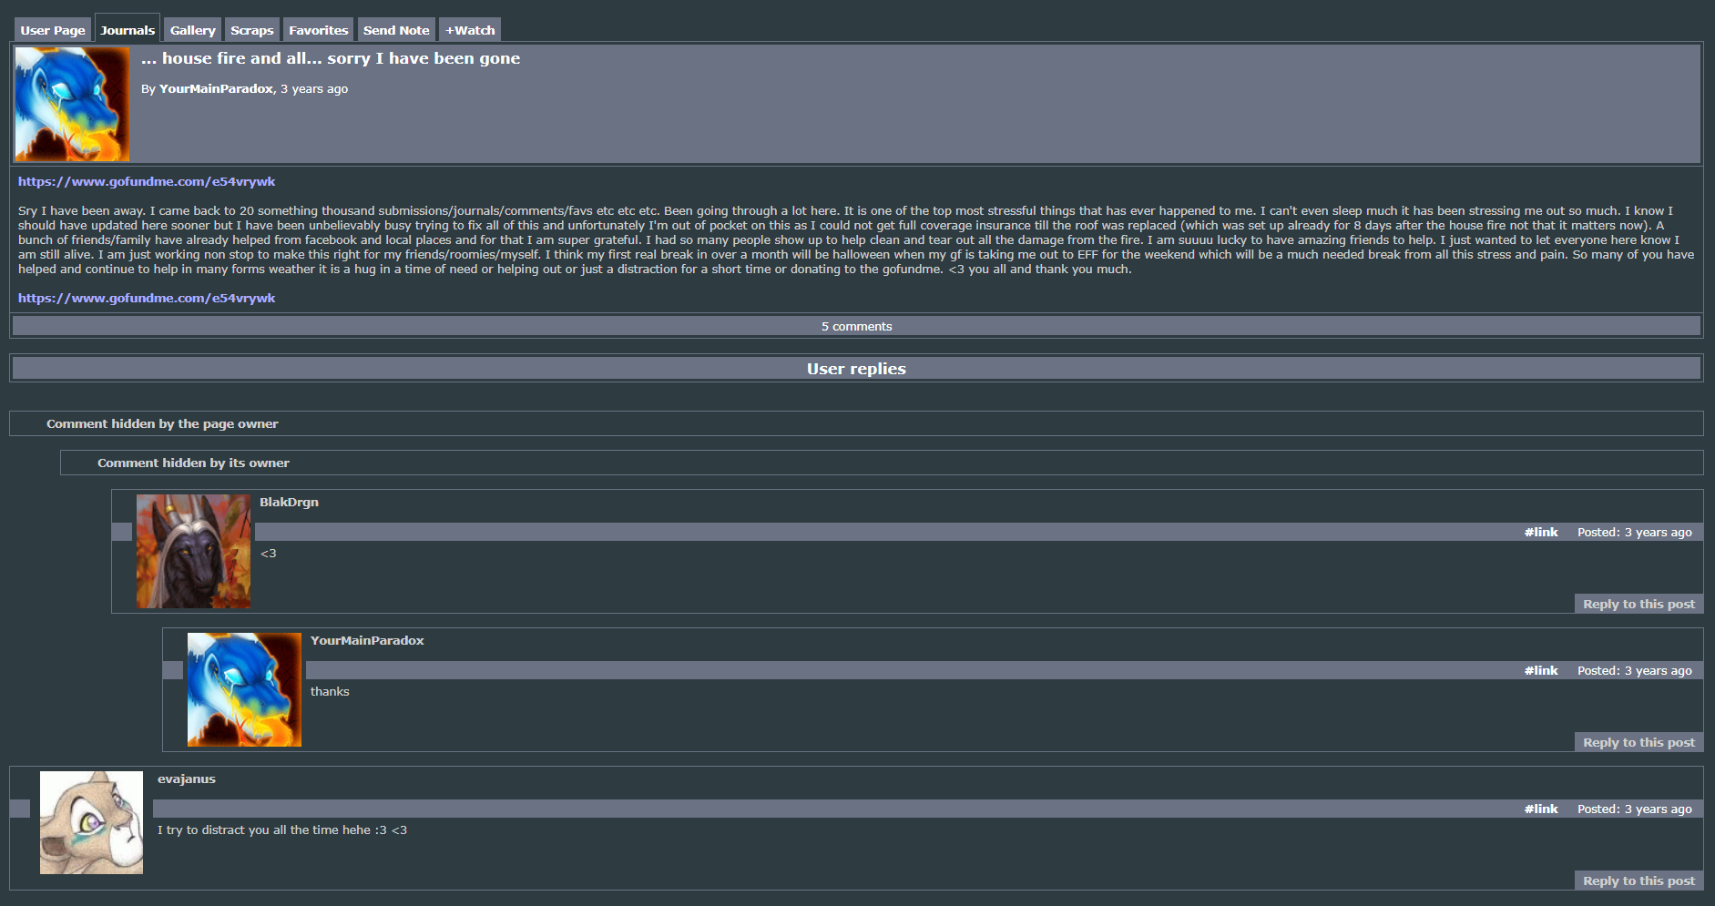This screenshot has height=906, width=1715.
Task: Open the Send Note tab
Action: tap(396, 30)
